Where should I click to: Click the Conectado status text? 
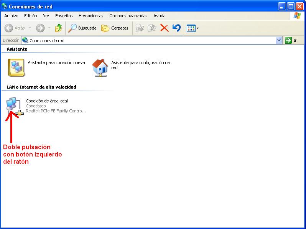[36, 106]
